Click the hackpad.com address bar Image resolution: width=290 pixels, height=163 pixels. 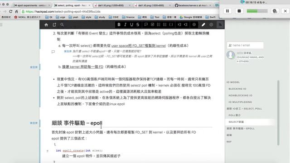click(118, 11)
